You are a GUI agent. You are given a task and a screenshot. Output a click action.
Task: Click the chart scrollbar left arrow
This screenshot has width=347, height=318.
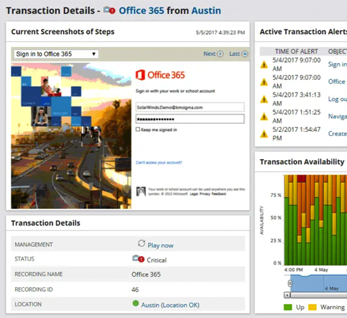[x=287, y=295]
